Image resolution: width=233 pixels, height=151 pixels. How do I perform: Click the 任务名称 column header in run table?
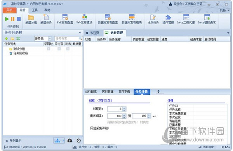coord(120,39)
